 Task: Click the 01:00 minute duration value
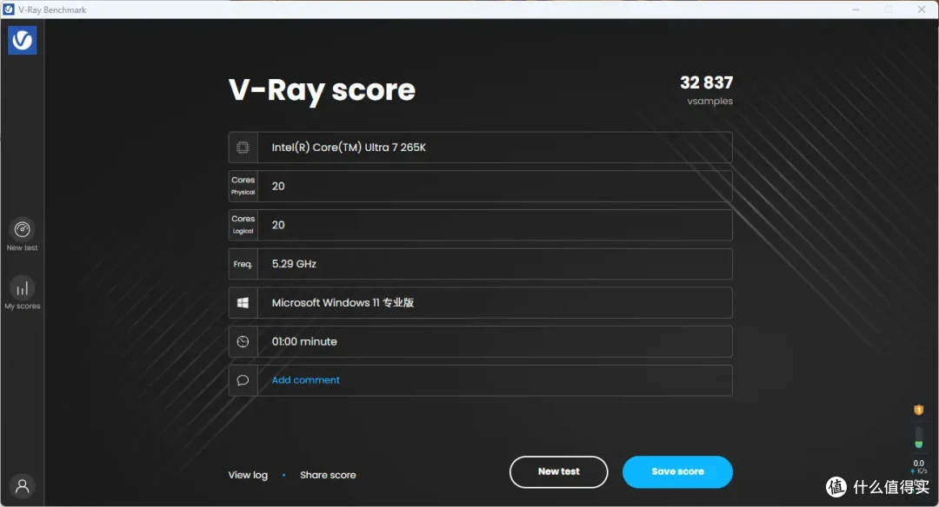point(304,341)
